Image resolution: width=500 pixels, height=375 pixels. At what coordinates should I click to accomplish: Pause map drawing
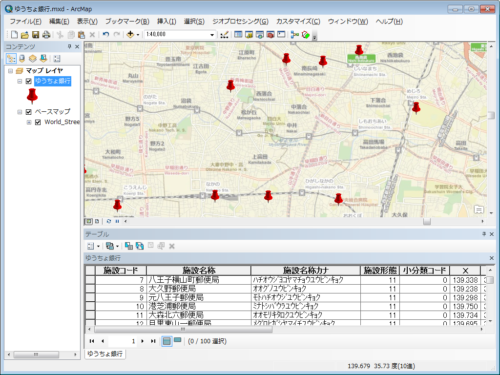coord(117,221)
